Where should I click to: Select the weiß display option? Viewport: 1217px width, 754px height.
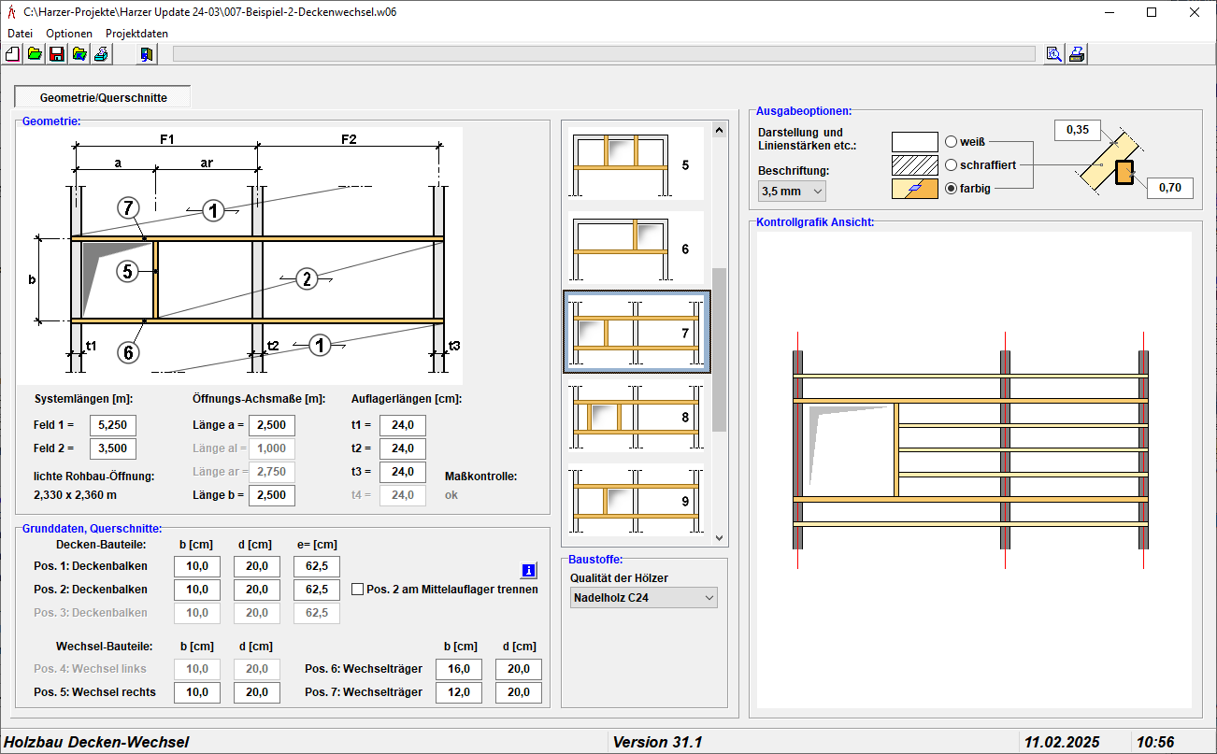pyautogui.click(x=952, y=142)
